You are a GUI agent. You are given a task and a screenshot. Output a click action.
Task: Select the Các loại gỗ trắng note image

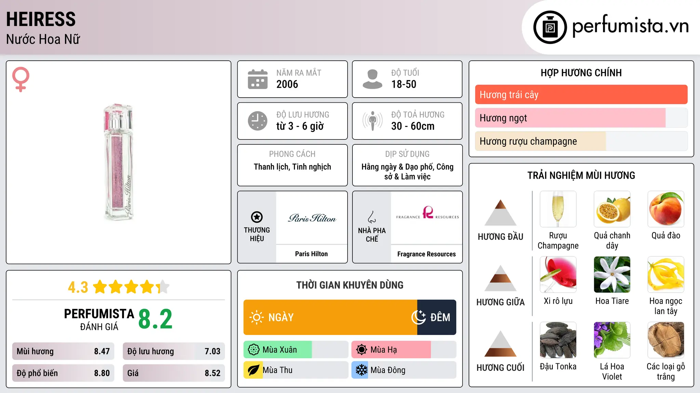[x=666, y=340]
